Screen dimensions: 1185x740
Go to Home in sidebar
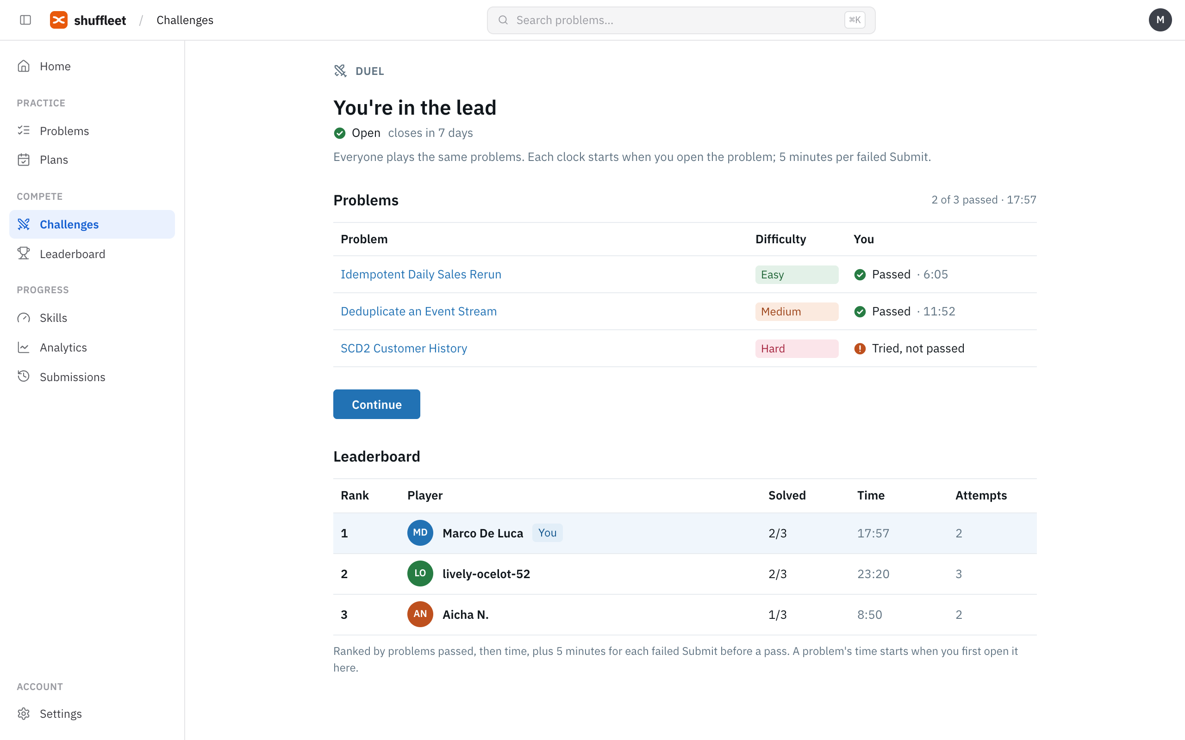[x=92, y=66]
